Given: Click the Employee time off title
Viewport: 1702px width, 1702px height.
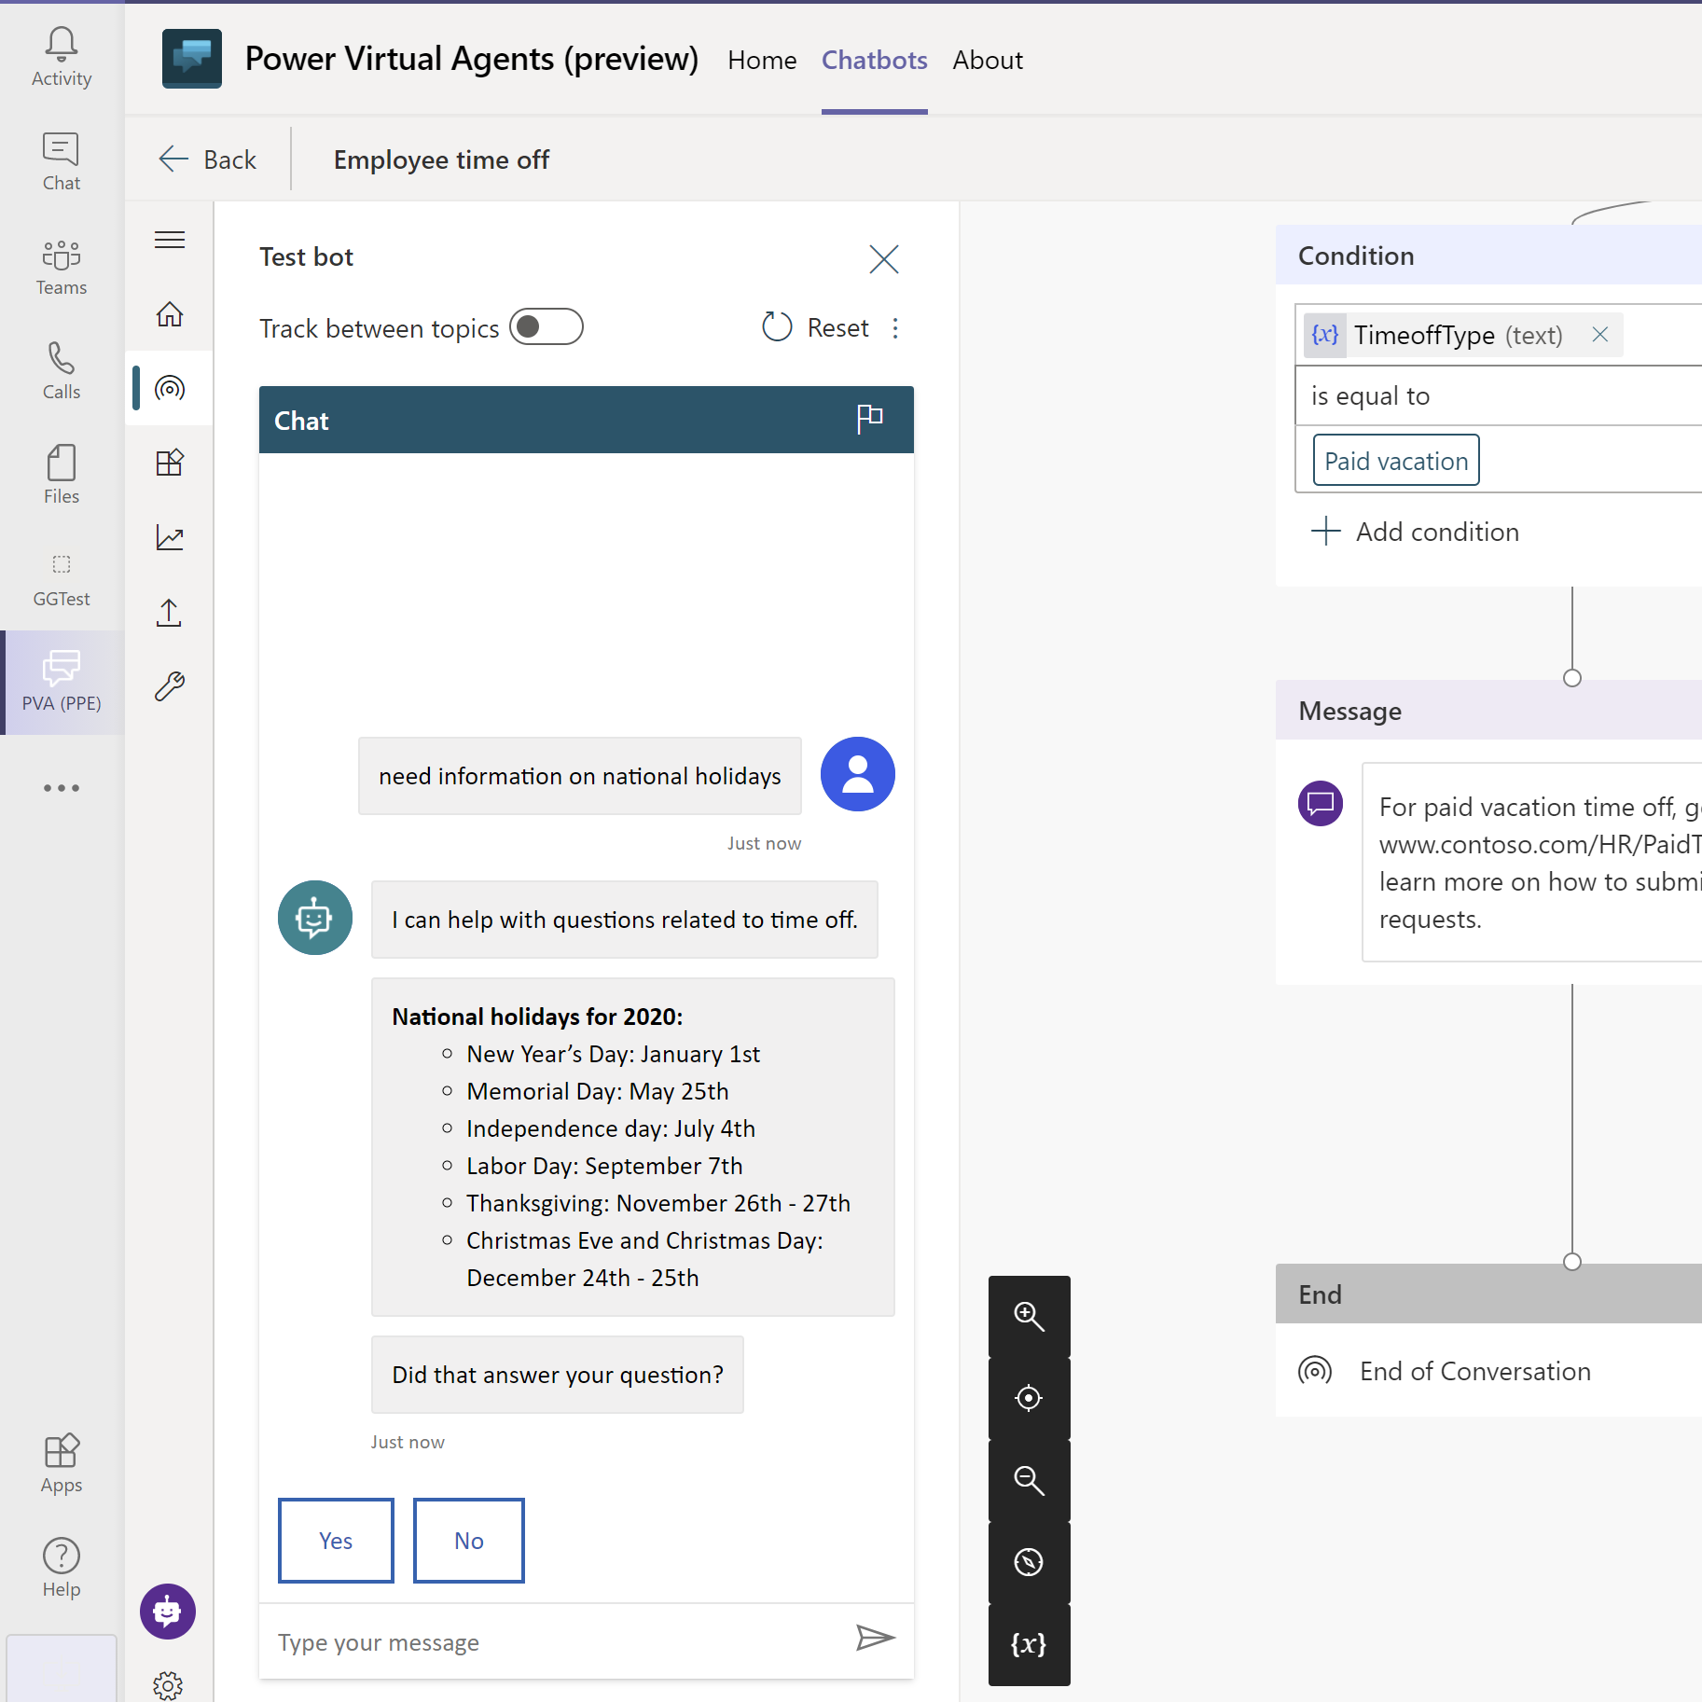Looking at the screenshot, I should pyautogui.click(x=441, y=159).
